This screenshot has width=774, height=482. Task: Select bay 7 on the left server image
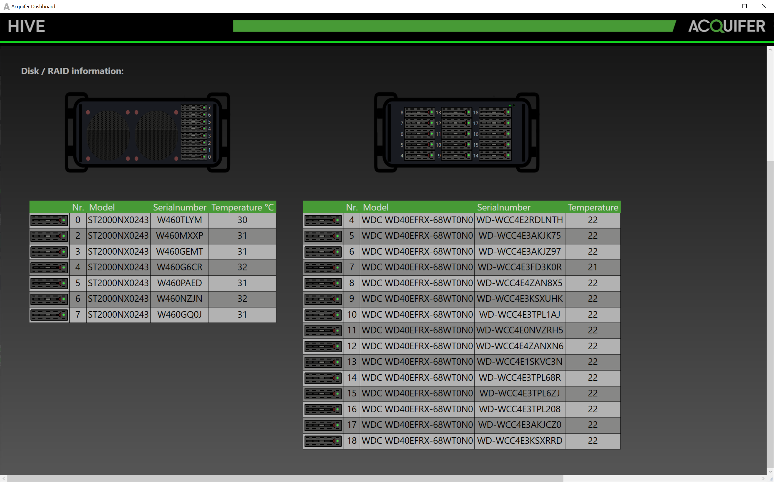(194, 108)
